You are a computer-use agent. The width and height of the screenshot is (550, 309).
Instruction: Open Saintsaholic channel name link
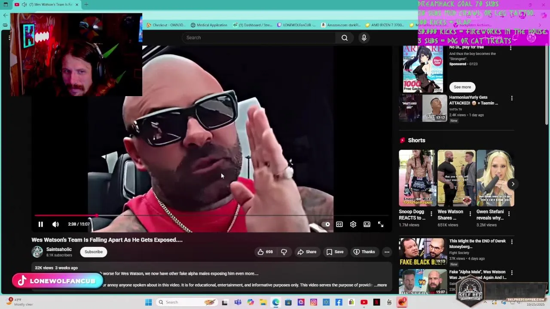(x=59, y=249)
